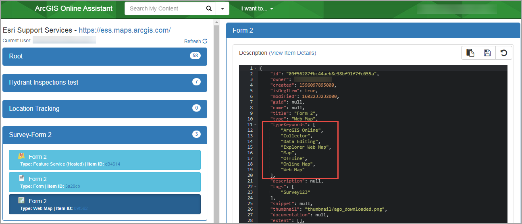Open item ID d34614 link
Screen dimensions: 522x224
click(x=112, y=164)
